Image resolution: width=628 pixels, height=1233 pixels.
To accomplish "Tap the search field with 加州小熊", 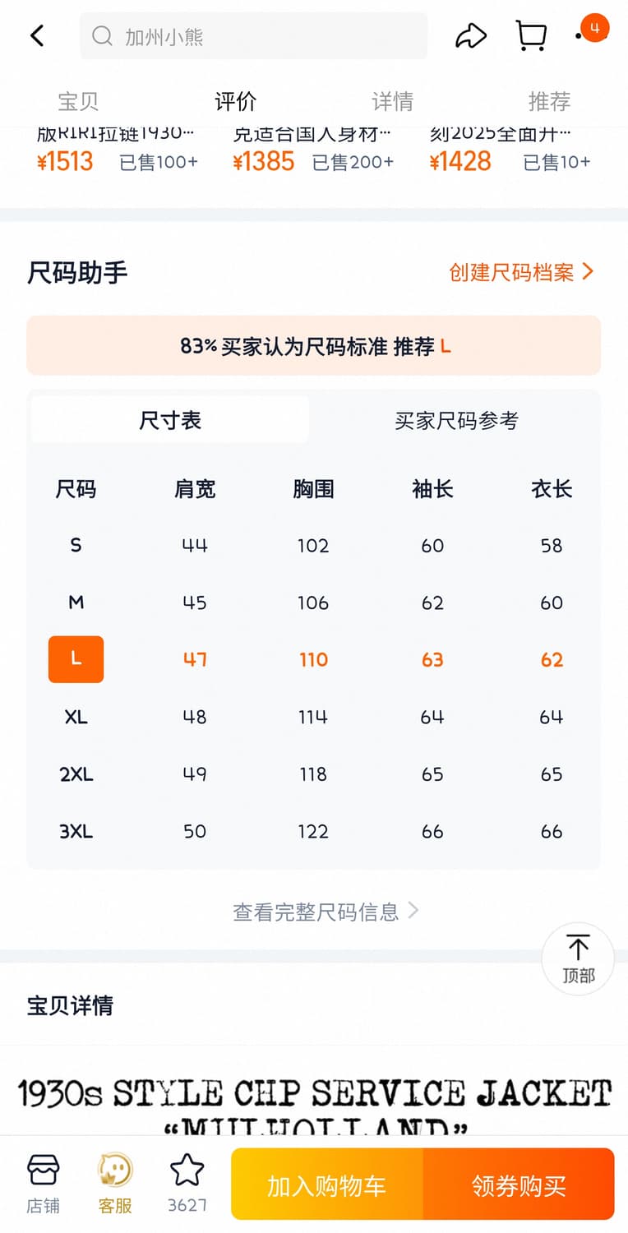I will (x=253, y=36).
